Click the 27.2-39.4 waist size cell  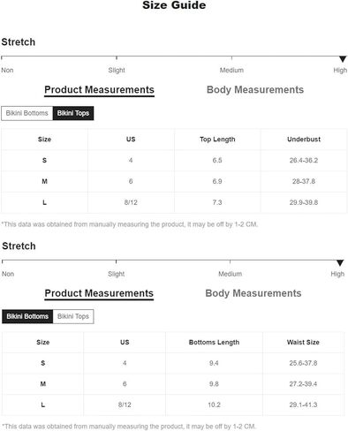pyautogui.click(x=303, y=384)
